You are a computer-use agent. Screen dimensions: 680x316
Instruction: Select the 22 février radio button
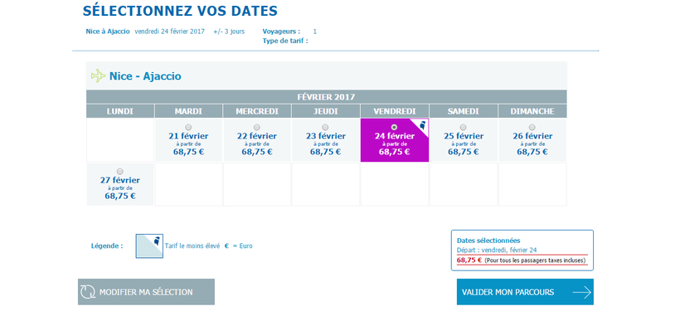point(257,128)
